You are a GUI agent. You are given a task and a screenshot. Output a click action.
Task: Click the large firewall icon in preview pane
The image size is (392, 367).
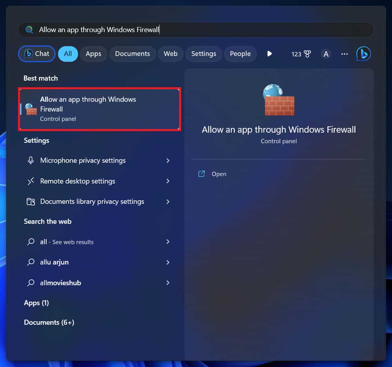point(278,100)
